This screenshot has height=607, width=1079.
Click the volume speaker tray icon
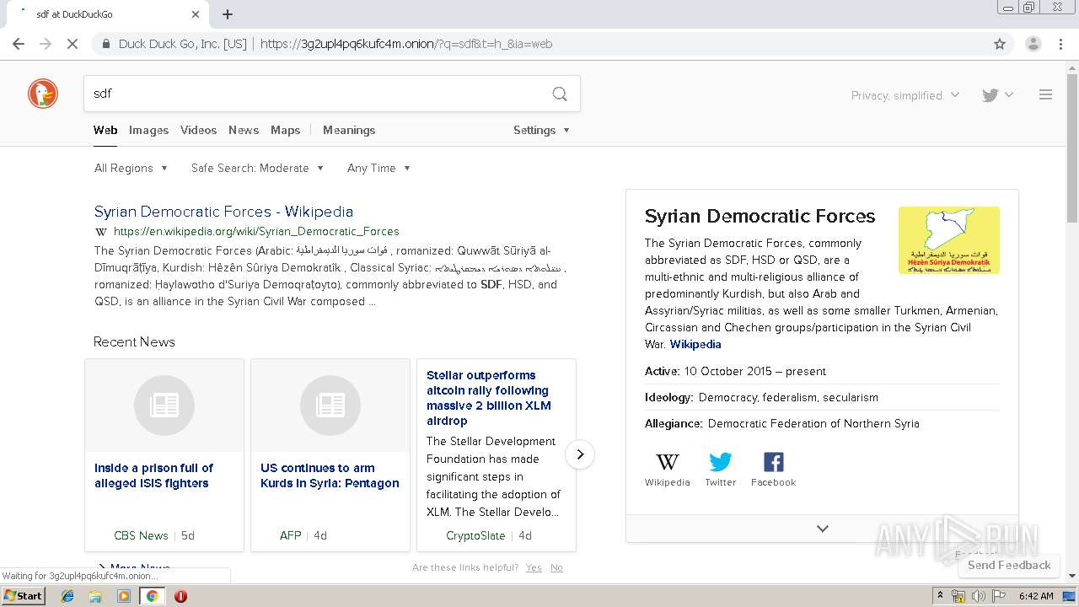coord(978,596)
